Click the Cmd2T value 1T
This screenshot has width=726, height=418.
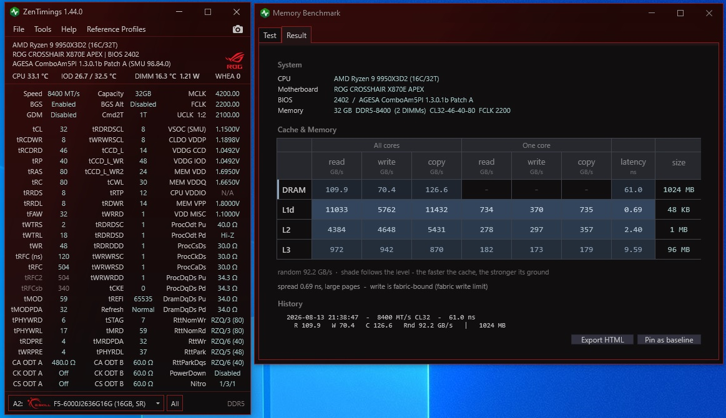tap(143, 115)
